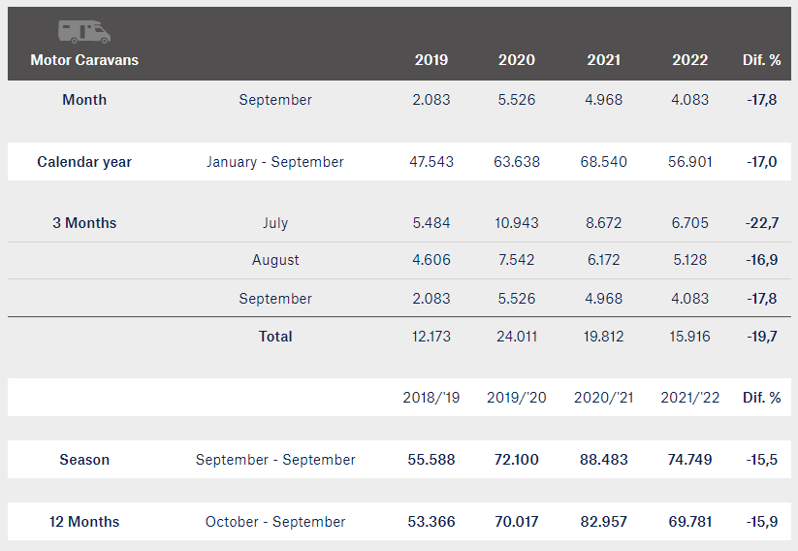Image resolution: width=798 pixels, height=551 pixels.
Task: Select the August row label
Action: tap(275, 260)
